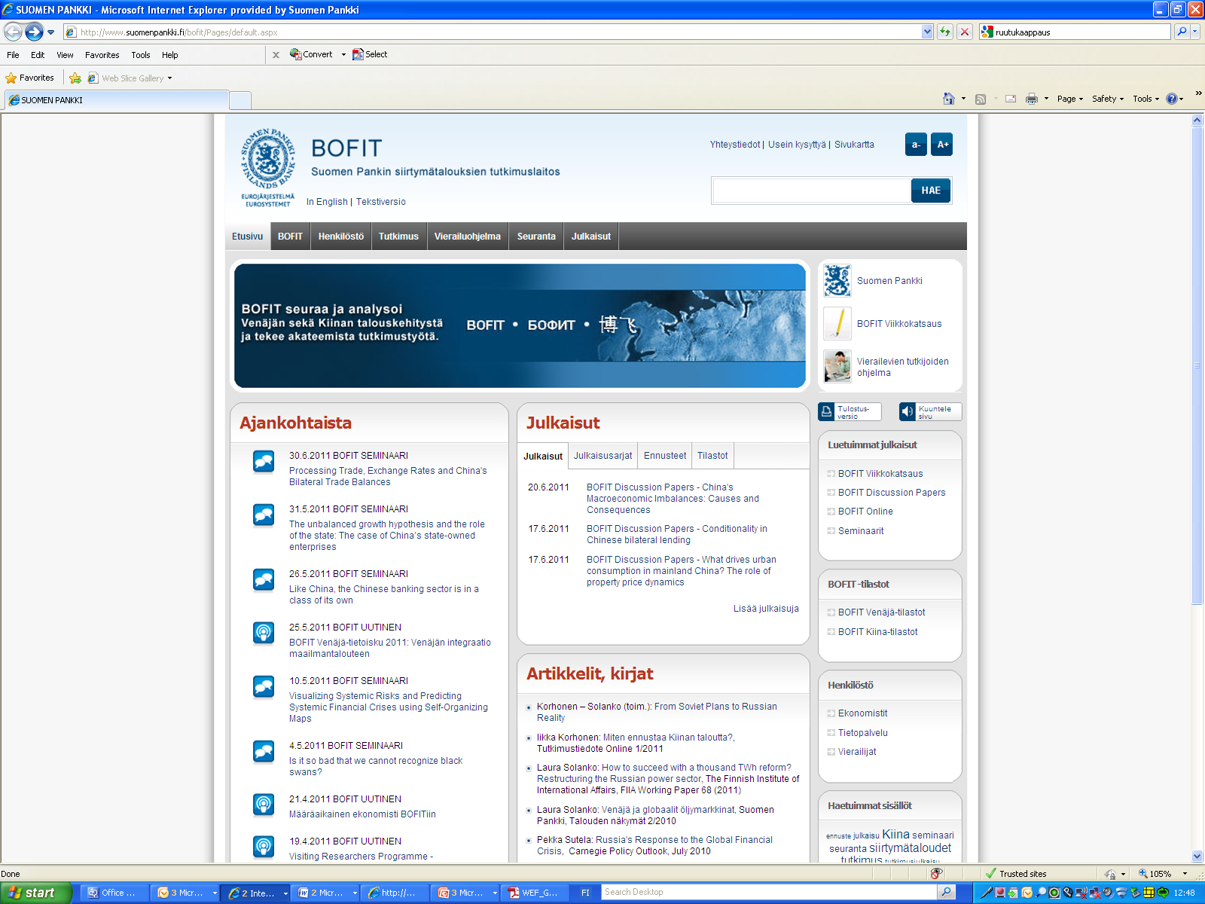Viewport: 1205px width, 904px height.
Task: Click the Print icon in command bar
Action: (1032, 99)
